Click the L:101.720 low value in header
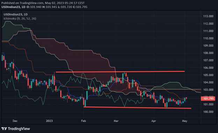The width and height of the screenshot is (218, 133). [x=65, y=7]
